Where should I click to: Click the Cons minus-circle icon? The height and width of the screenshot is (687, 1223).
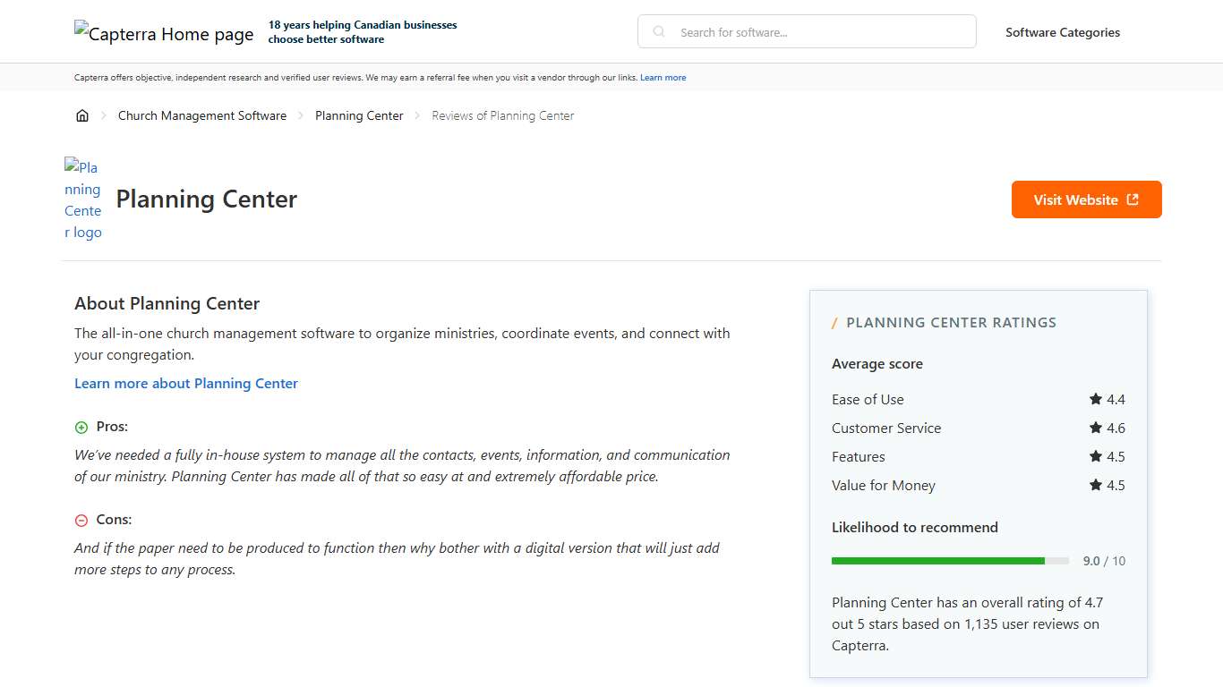tap(81, 520)
